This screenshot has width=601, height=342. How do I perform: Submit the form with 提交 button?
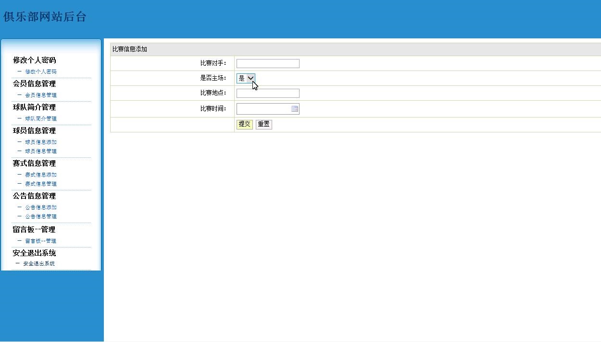245,124
